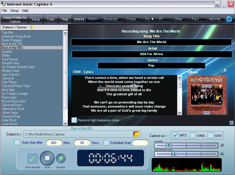Viewport: 235px width, 175px height.
Task: Select Urban Jamz station
Action: pos(32,113)
